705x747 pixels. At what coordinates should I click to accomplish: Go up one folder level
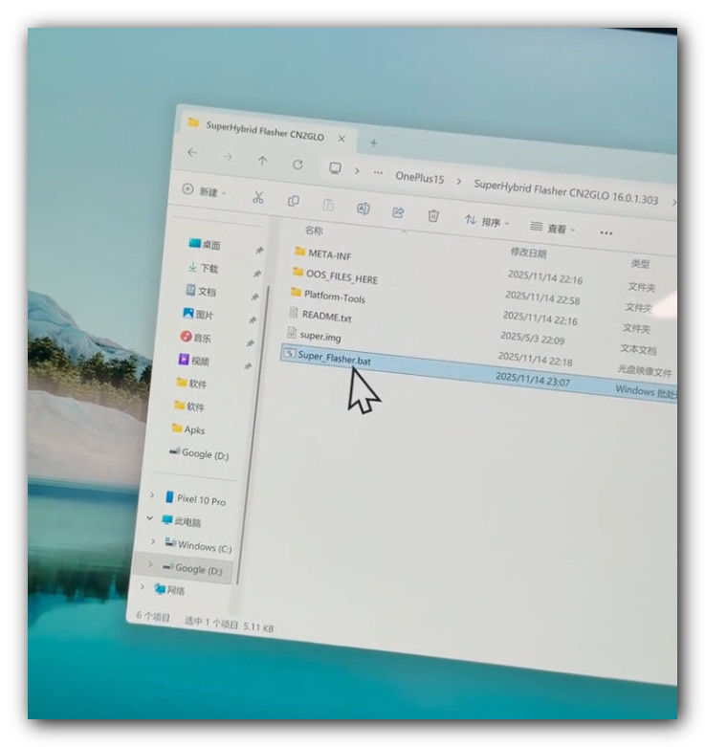point(262,161)
